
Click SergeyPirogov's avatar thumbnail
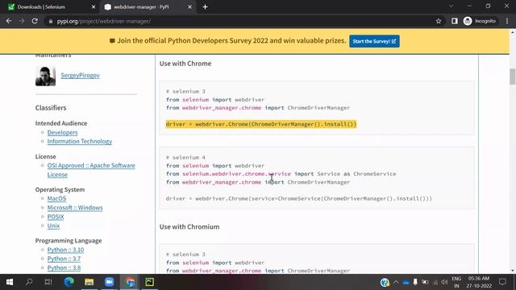pyautogui.click(x=45, y=76)
